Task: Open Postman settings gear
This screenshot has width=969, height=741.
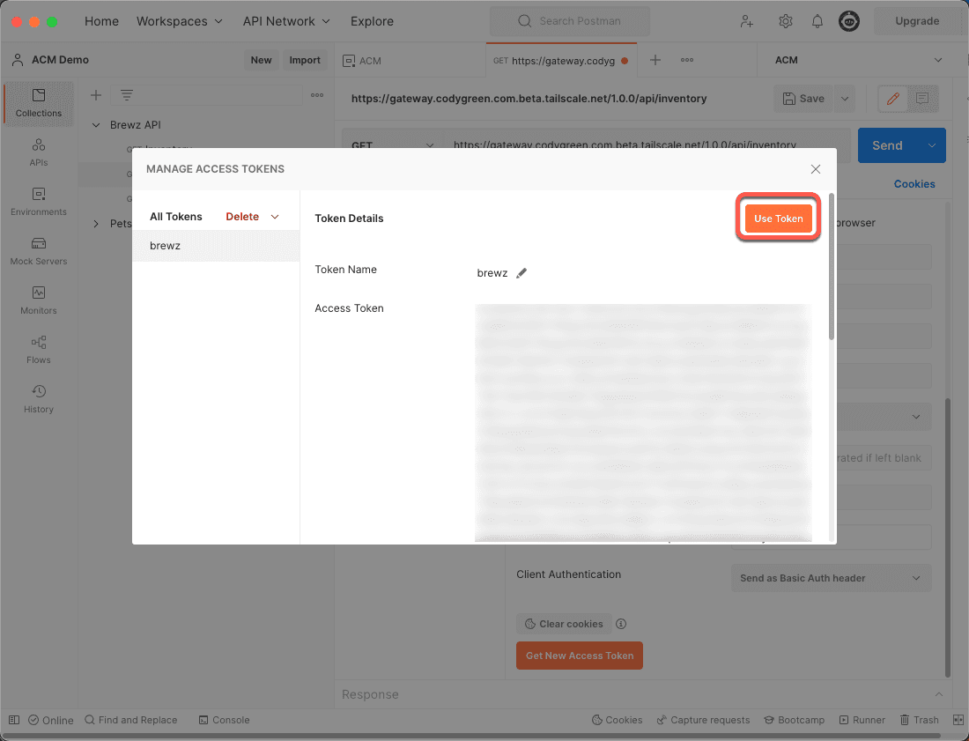Action: tap(786, 21)
